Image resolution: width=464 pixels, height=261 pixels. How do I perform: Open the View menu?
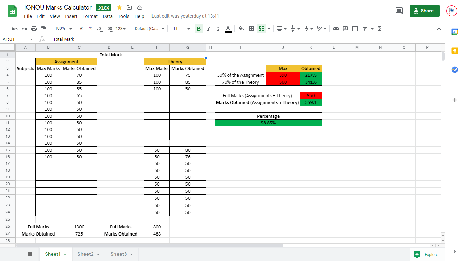(x=55, y=16)
